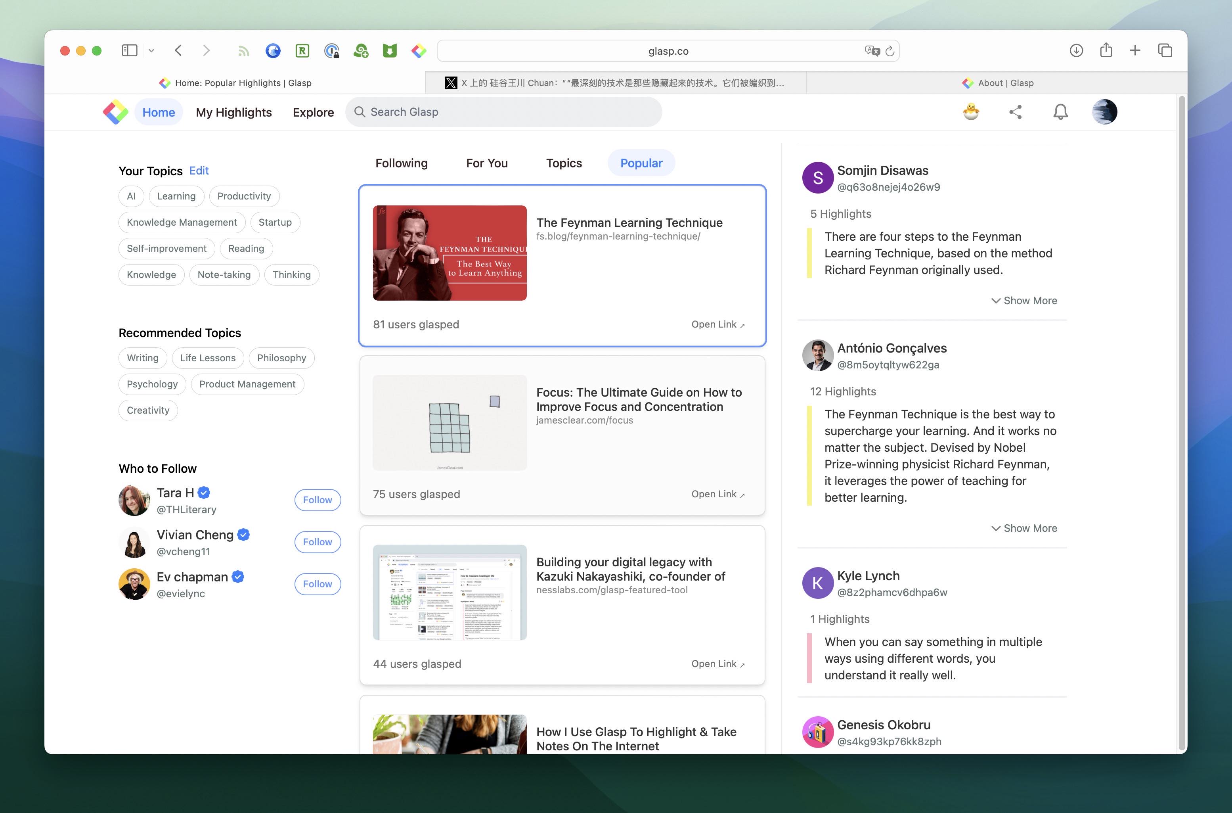Viewport: 1232px width, 813px height.
Task: Switch to the For You tab
Action: (x=486, y=163)
